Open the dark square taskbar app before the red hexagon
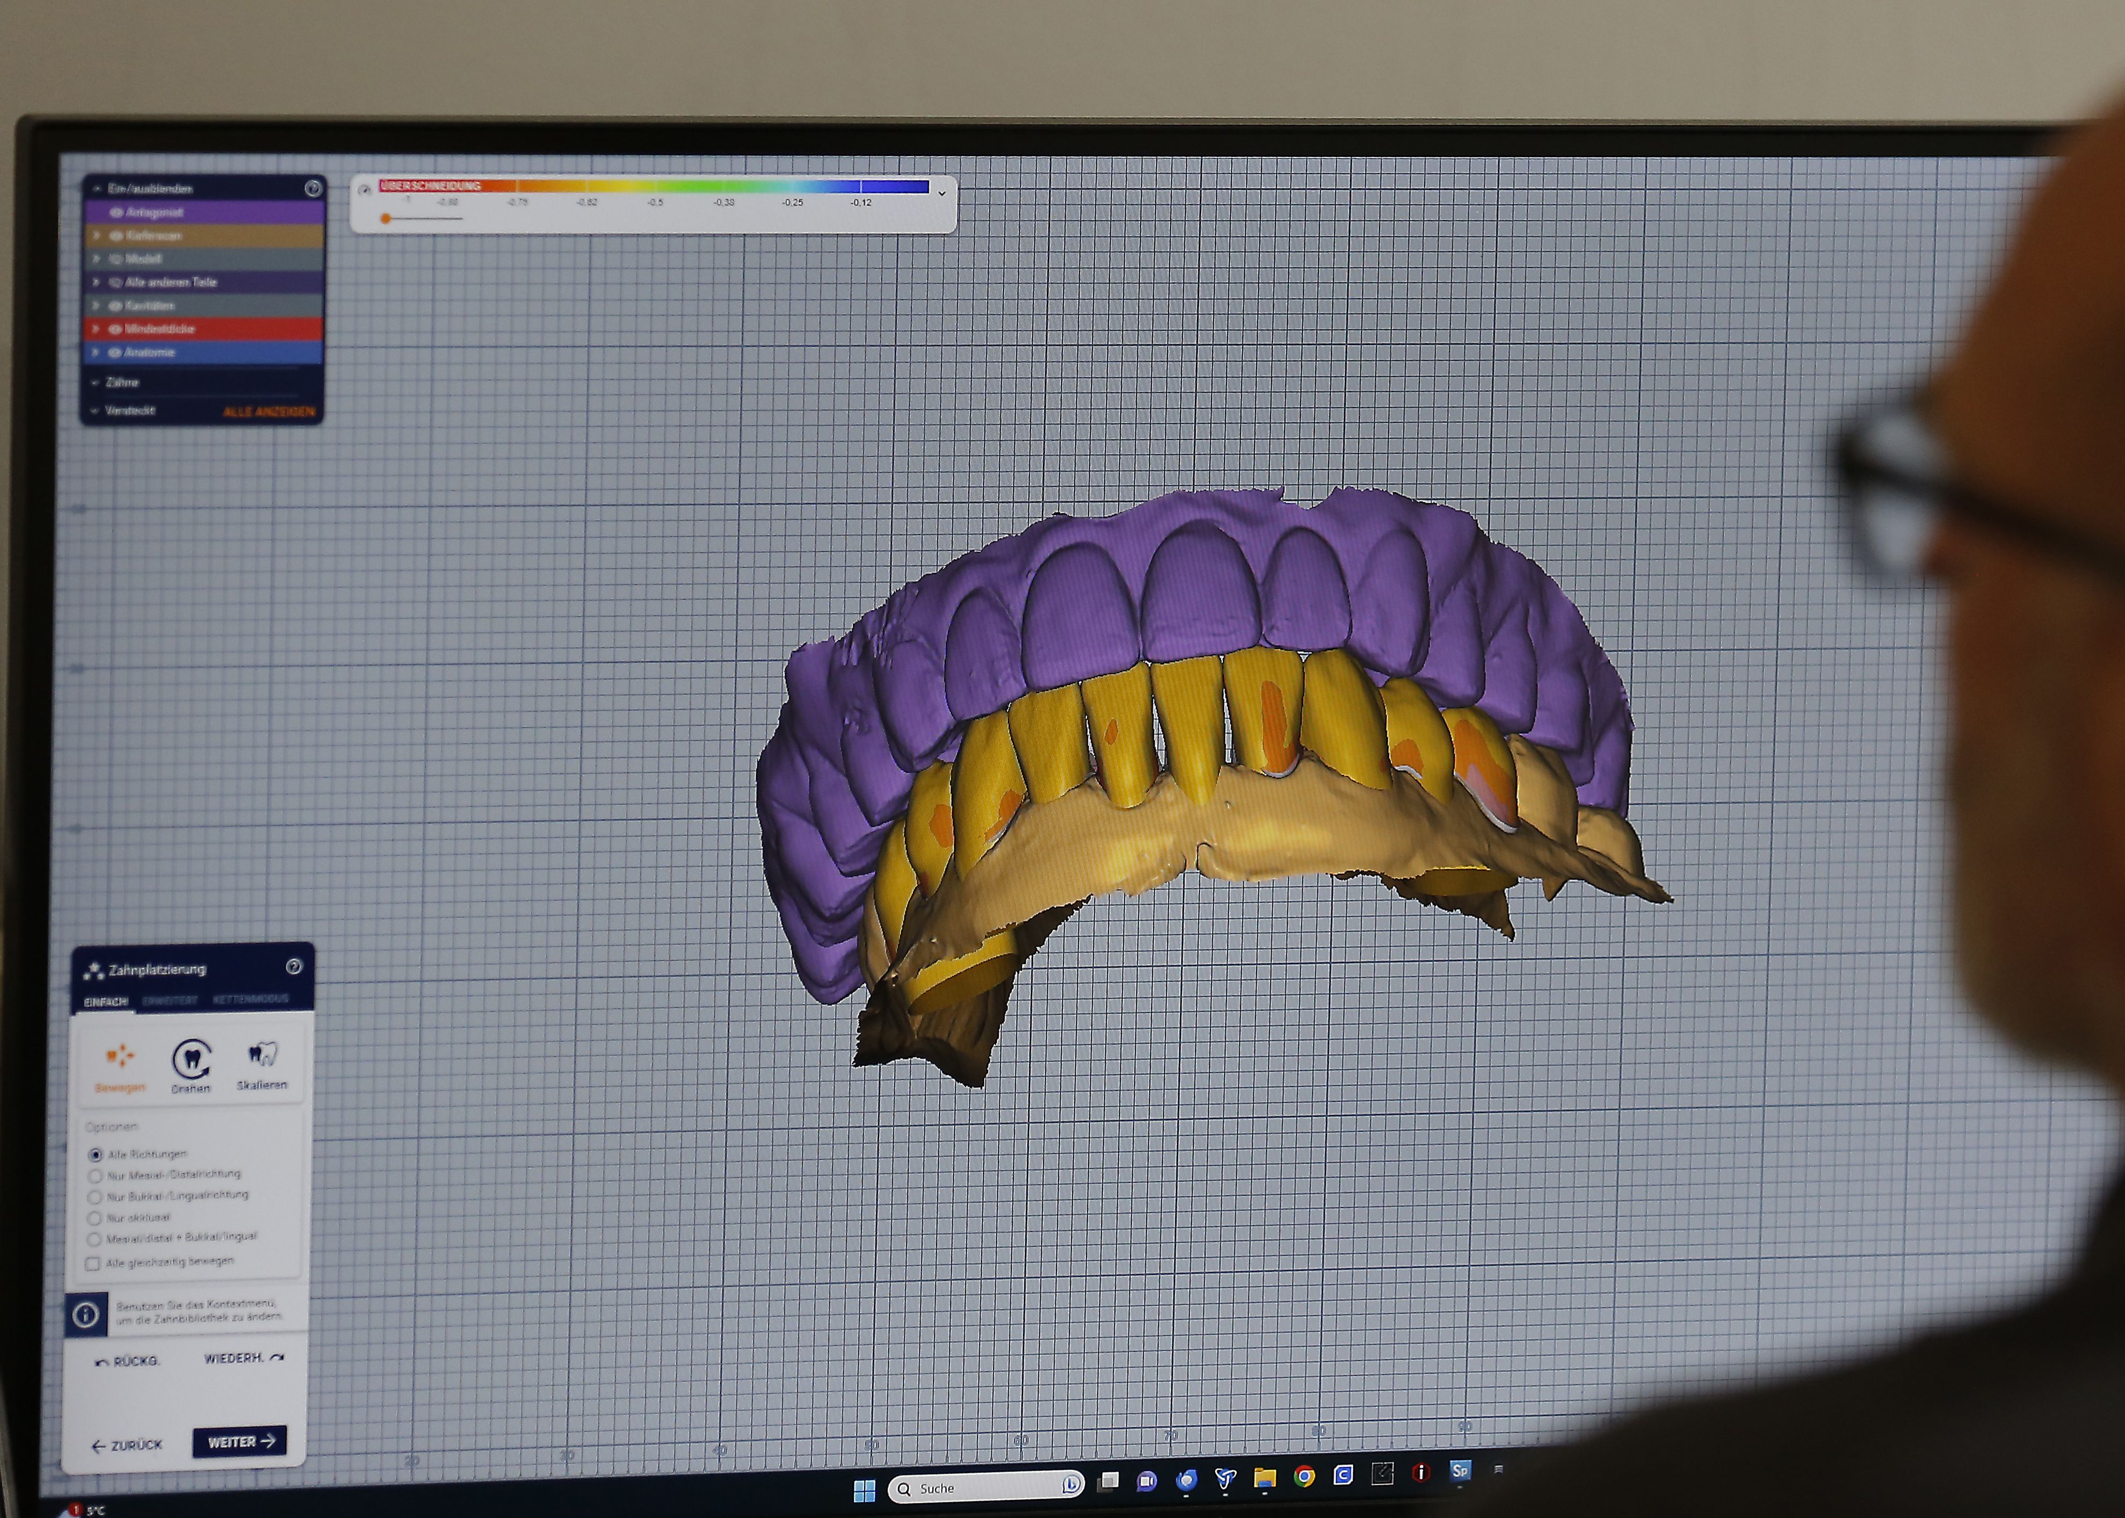The height and width of the screenshot is (1518, 2125). (1382, 1474)
